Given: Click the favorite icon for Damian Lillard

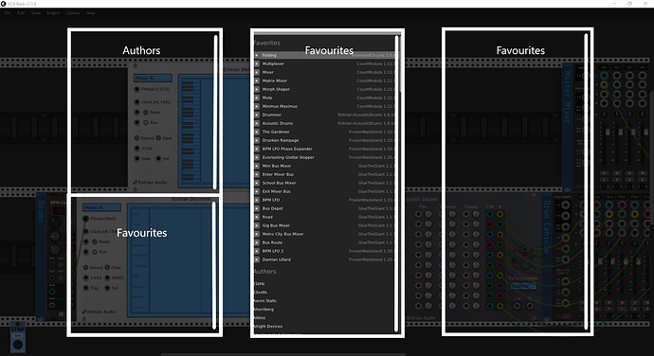Looking at the screenshot, I should click(257, 259).
